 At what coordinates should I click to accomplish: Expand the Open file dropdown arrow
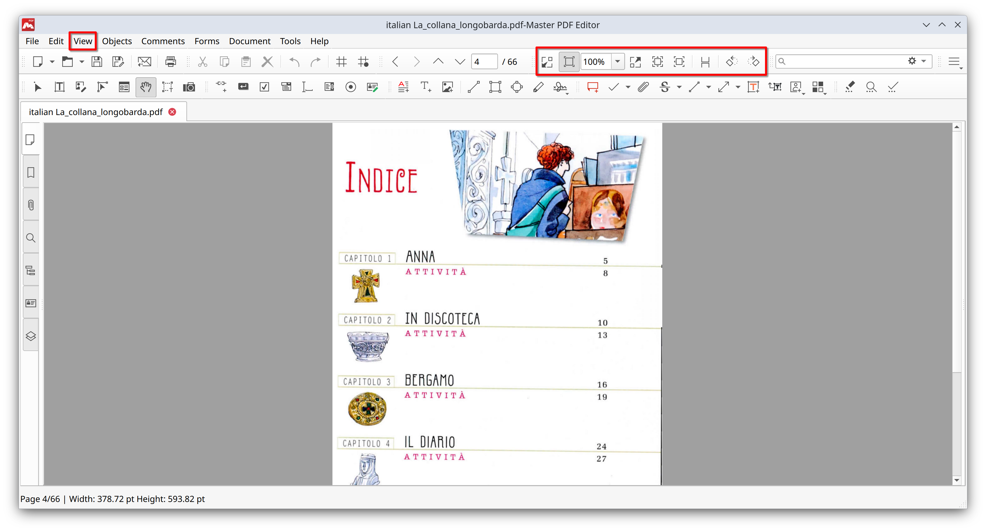(x=81, y=62)
